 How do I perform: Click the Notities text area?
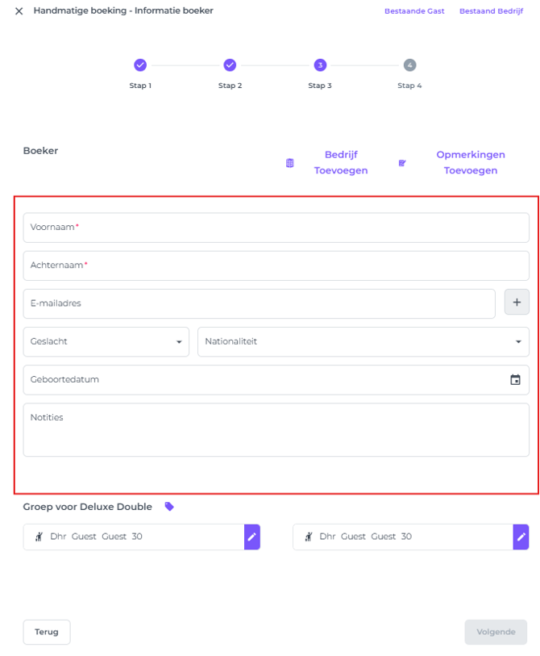[276, 430]
